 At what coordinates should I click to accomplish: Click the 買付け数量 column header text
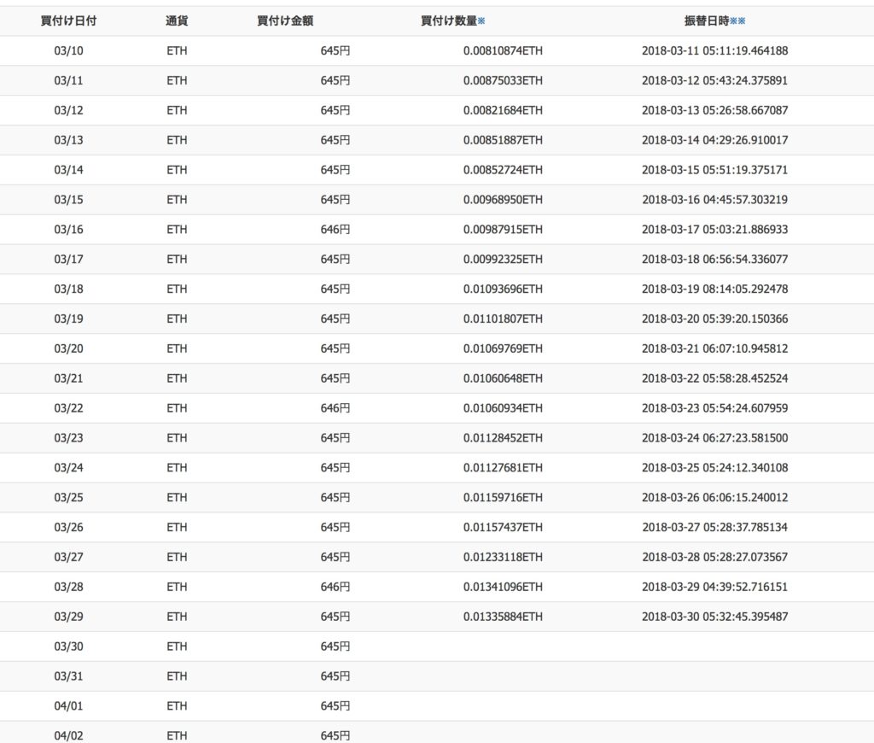(x=448, y=21)
